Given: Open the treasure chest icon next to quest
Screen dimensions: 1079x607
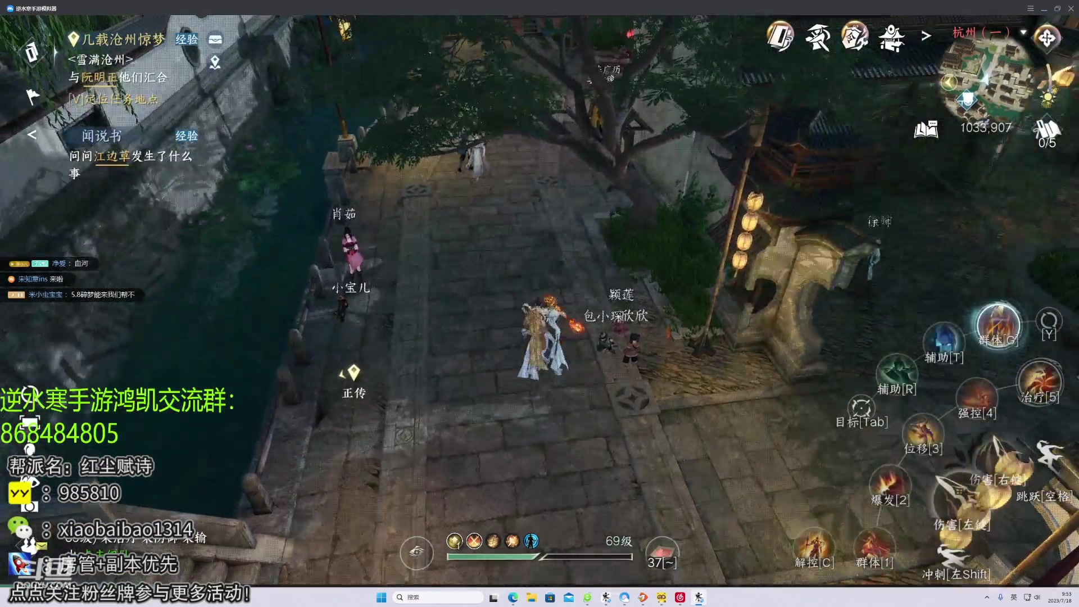Looking at the screenshot, I should point(215,39).
